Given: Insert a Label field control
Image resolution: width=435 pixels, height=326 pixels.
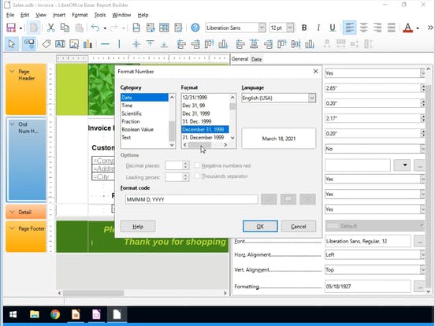Looking at the screenshot, I should click(46, 44).
